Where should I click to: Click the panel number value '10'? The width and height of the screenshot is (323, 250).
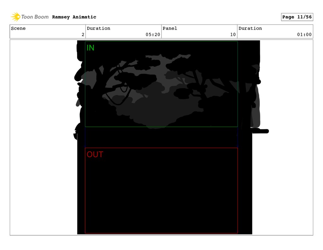[x=233, y=35]
